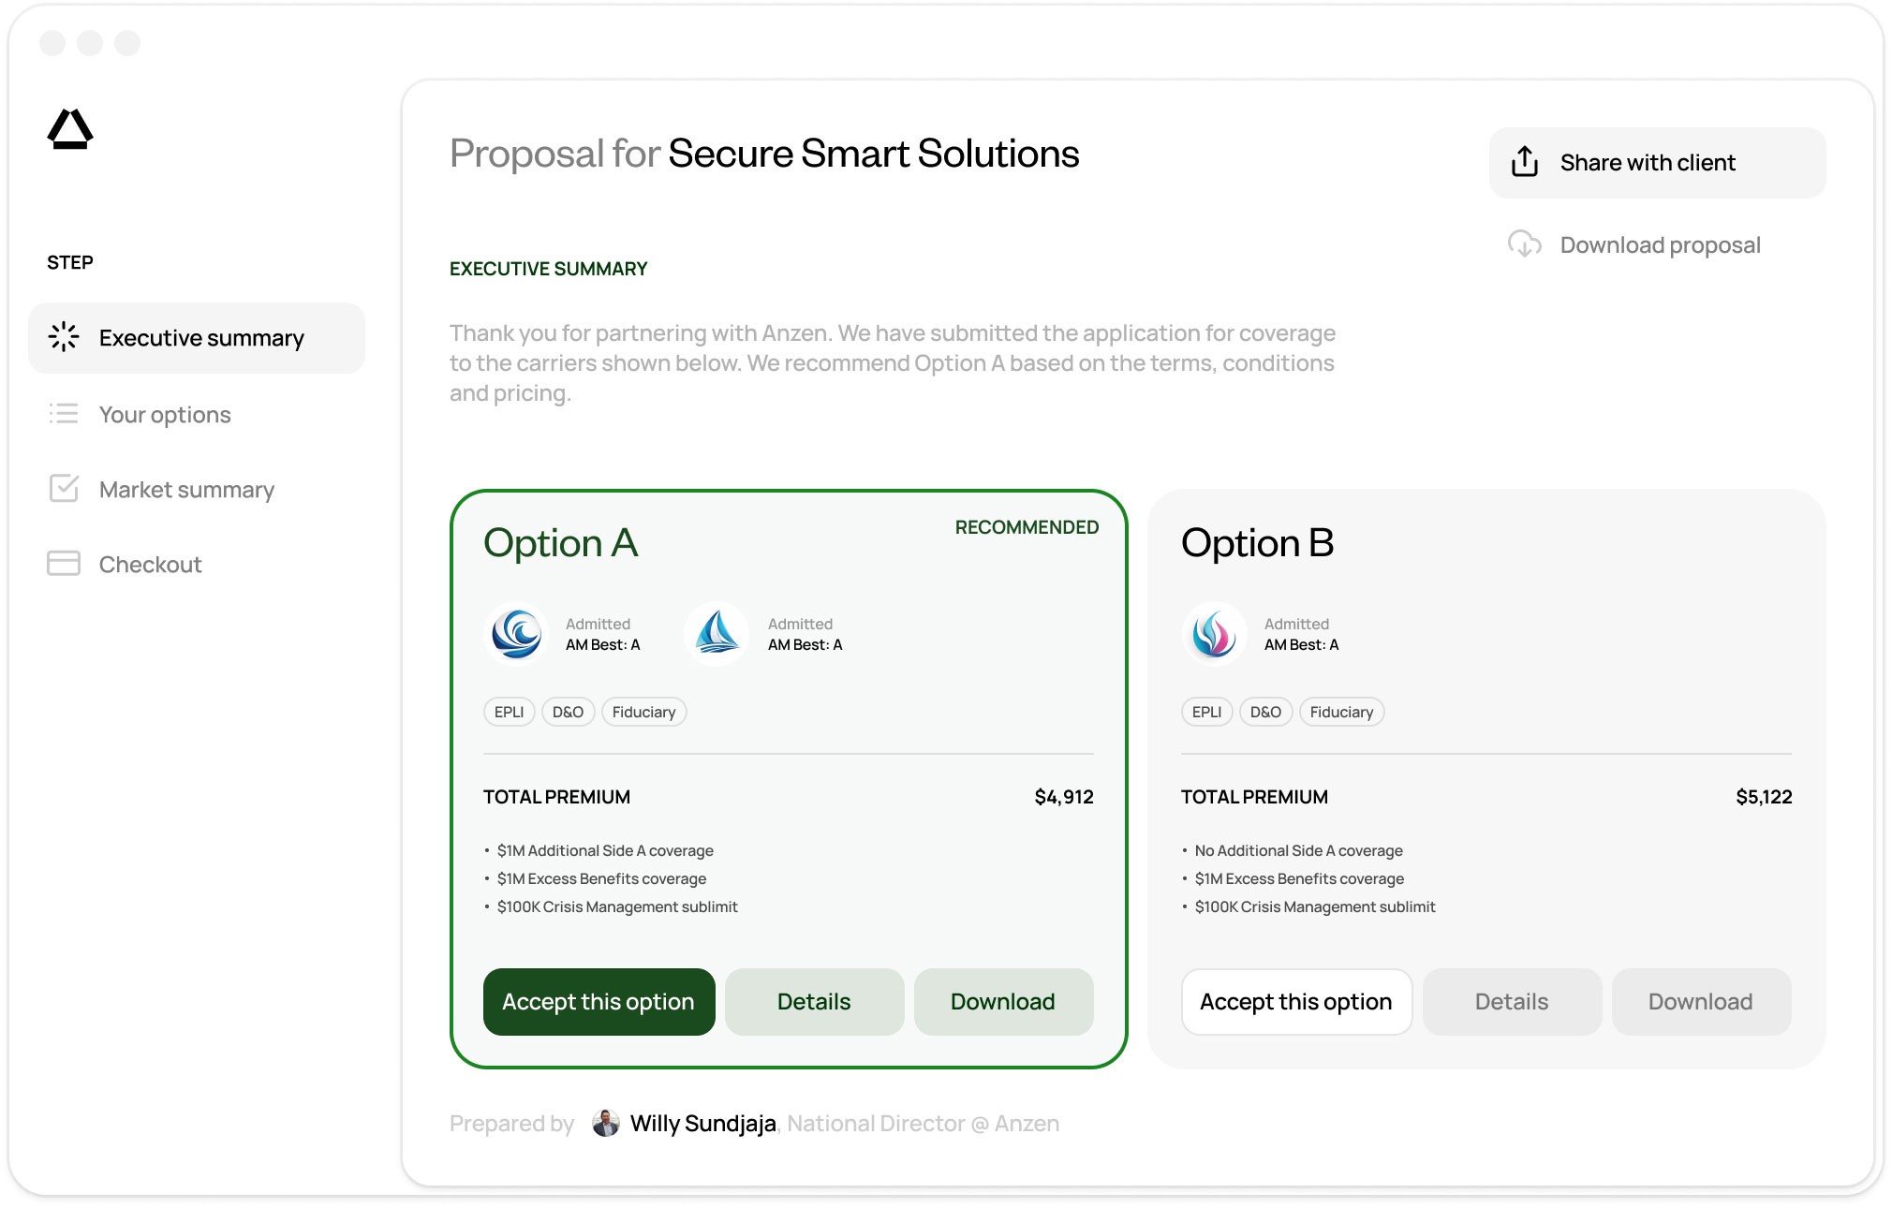Accept Option A
The width and height of the screenshot is (1892, 1208).
pos(599,1001)
